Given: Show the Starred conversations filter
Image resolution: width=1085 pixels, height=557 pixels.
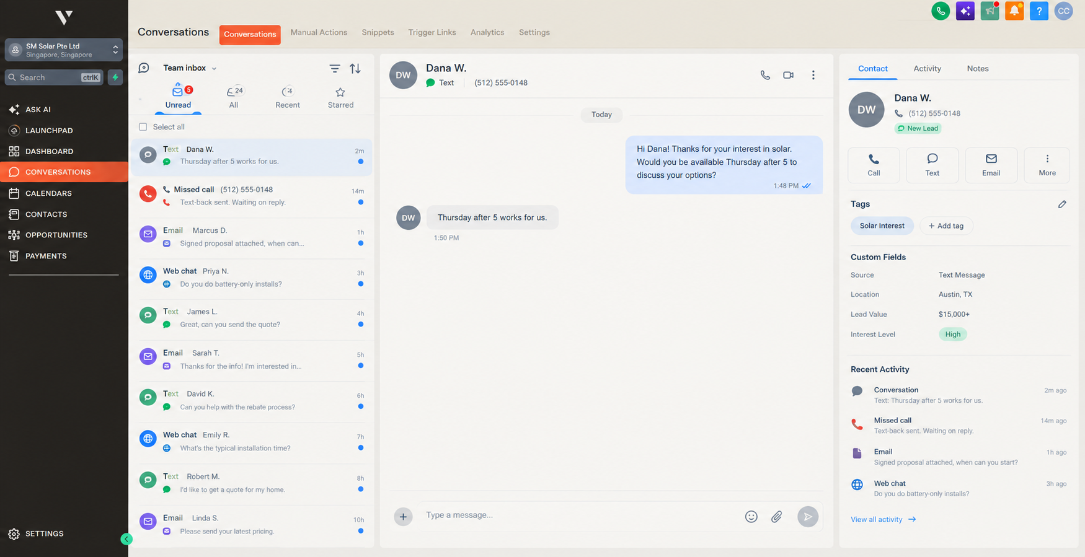Looking at the screenshot, I should pos(340,98).
